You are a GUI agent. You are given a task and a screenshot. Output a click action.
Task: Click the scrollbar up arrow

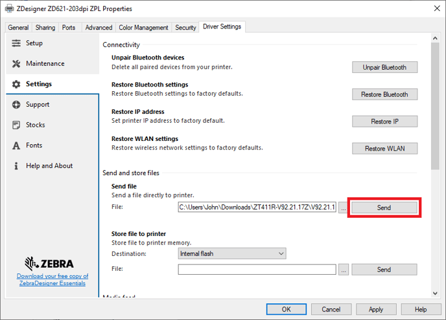point(435,38)
